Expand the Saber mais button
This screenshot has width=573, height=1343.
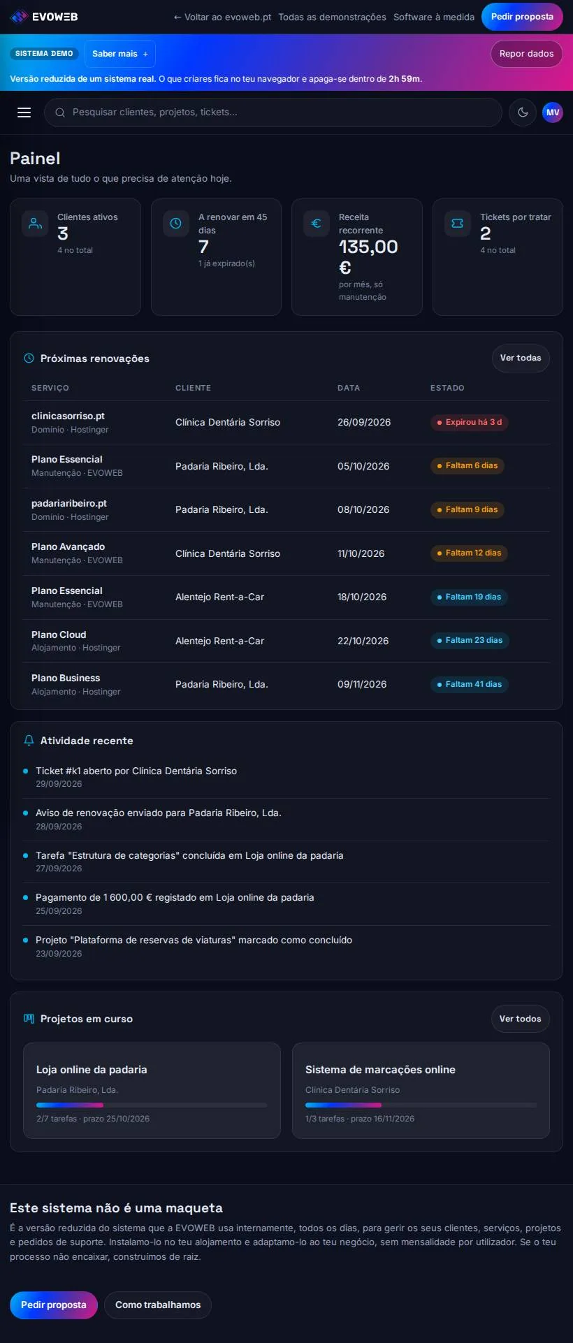[120, 54]
